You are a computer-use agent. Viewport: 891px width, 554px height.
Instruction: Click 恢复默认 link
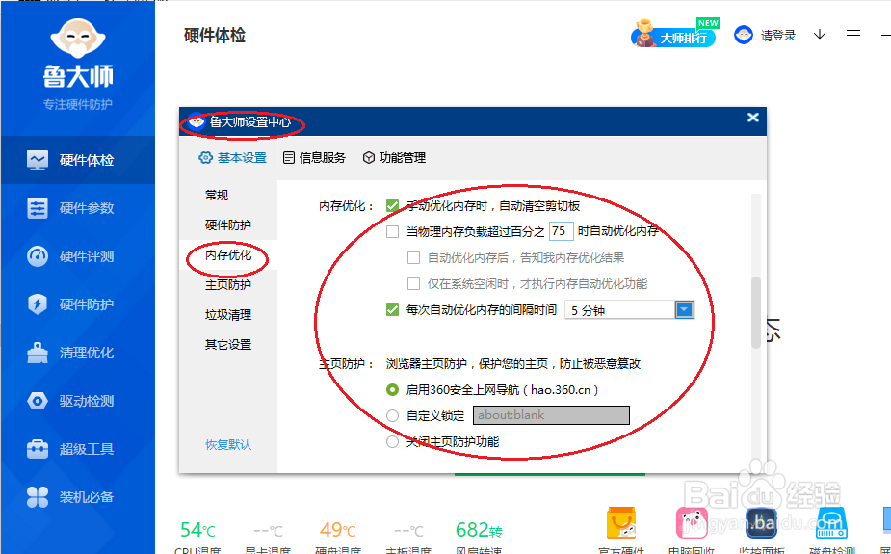pos(228,444)
